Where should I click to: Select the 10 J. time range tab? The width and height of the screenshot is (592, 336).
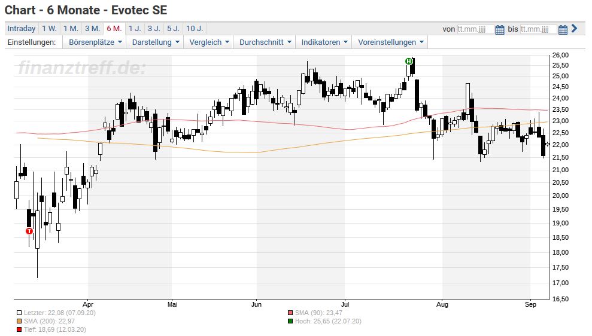(x=195, y=29)
